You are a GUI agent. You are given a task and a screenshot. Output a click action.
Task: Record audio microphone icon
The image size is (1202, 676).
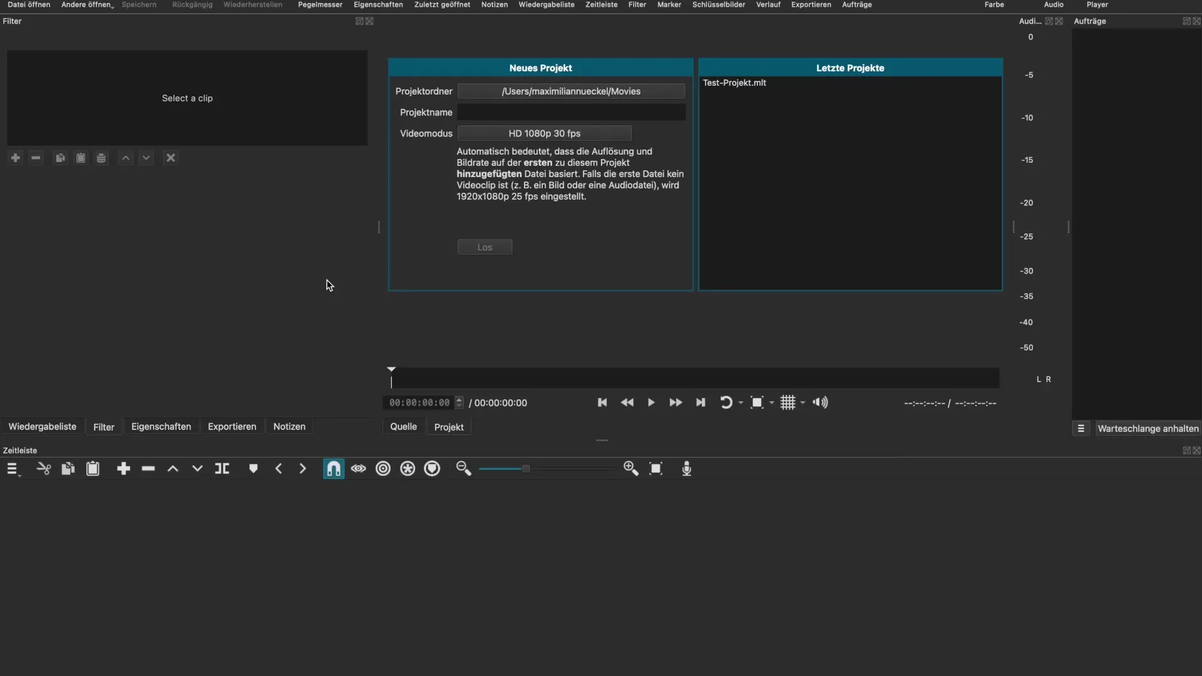pyautogui.click(x=687, y=469)
